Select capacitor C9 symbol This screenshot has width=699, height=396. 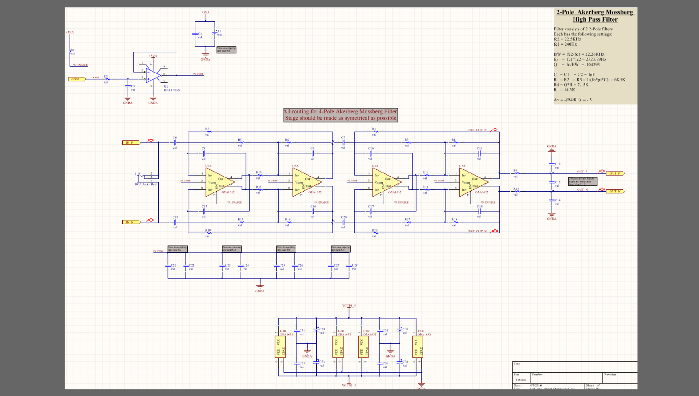coord(313,153)
